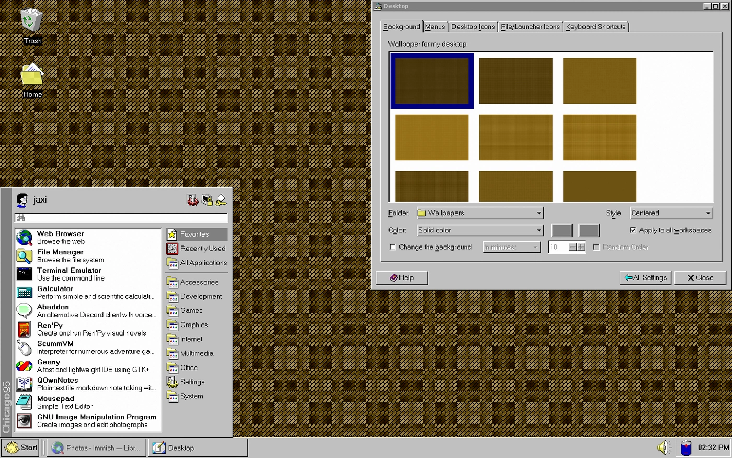Click the Close button in Desktop dialog
The height and width of the screenshot is (458, 732).
(700, 278)
